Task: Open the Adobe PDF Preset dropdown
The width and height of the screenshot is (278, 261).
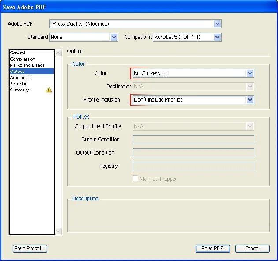Action: [135, 24]
